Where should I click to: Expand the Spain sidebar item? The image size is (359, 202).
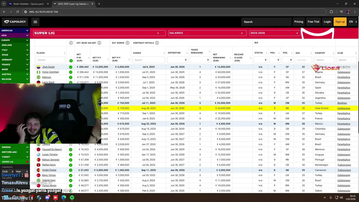pyautogui.click(x=15, y=55)
